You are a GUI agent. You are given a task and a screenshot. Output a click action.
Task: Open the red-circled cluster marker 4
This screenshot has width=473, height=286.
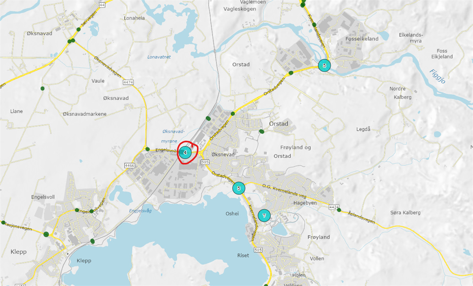[x=185, y=152]
